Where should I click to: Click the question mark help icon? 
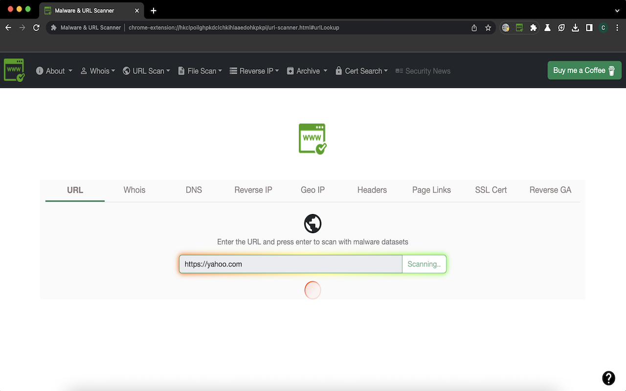[608, 378]
